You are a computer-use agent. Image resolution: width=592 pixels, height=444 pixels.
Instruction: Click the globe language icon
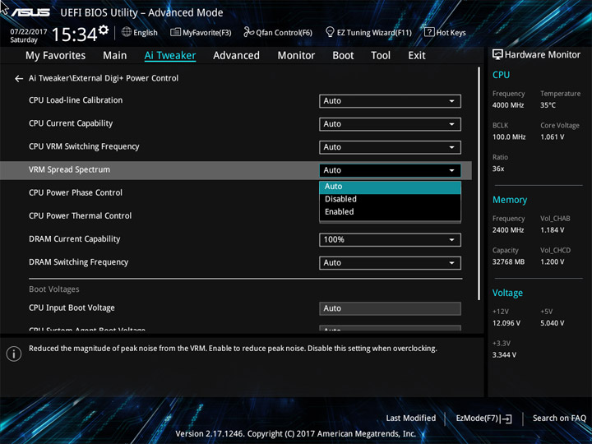point(127,32)
